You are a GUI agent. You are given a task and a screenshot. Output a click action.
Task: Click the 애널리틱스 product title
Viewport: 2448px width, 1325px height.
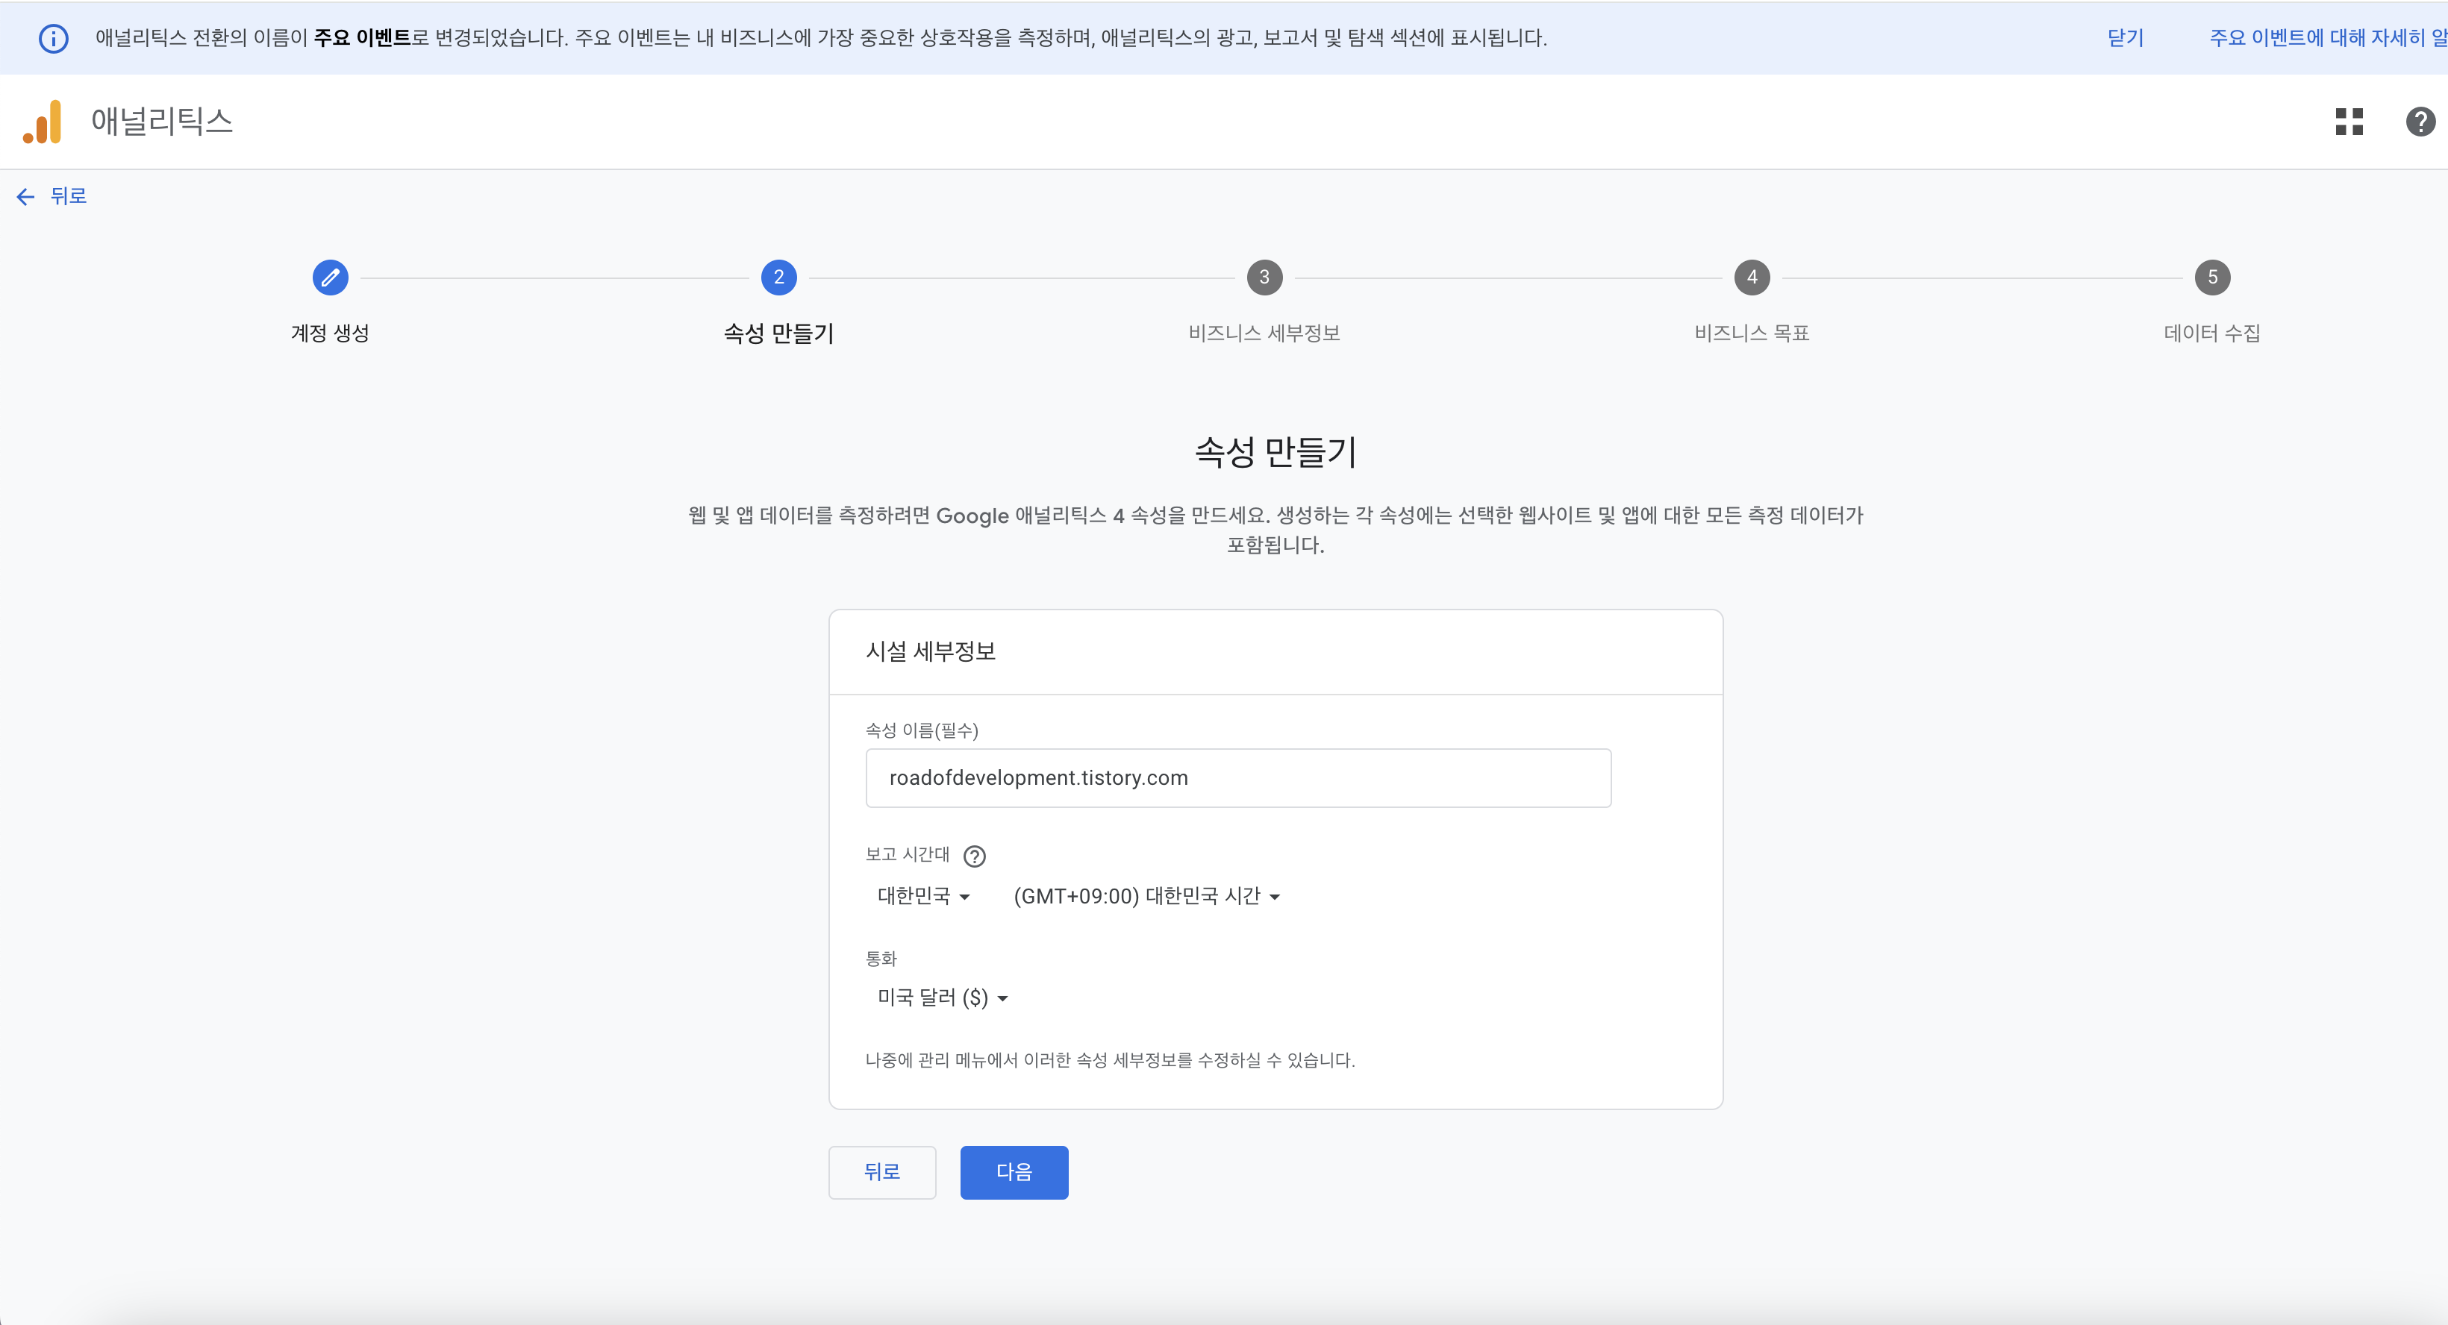click(x=161, y=122)
